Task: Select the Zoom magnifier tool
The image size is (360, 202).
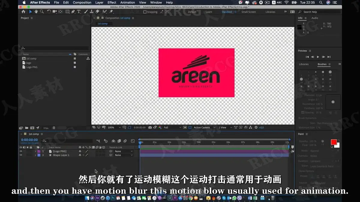Action: point(42,12)
